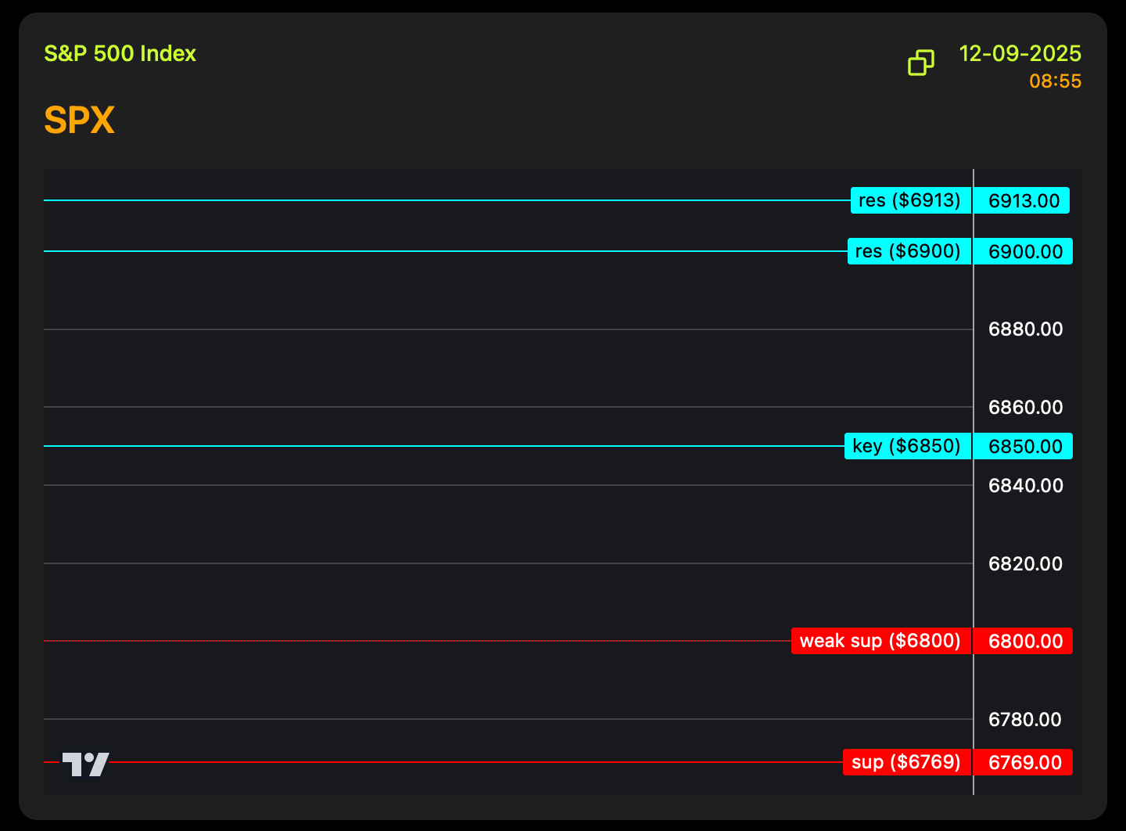The width and height of the screenshot is (1126, 831).
Task: Select the red 6769.00 price tag
Action: [x=1025, y=763]
